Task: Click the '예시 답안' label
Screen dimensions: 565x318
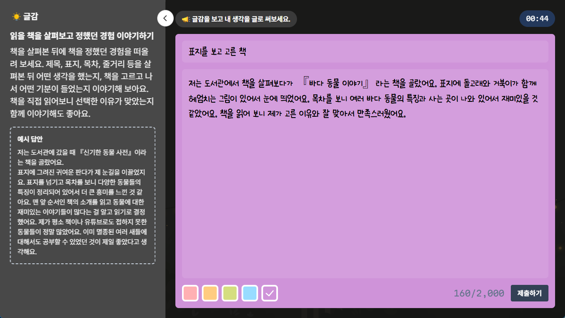Action: (30, 139)
